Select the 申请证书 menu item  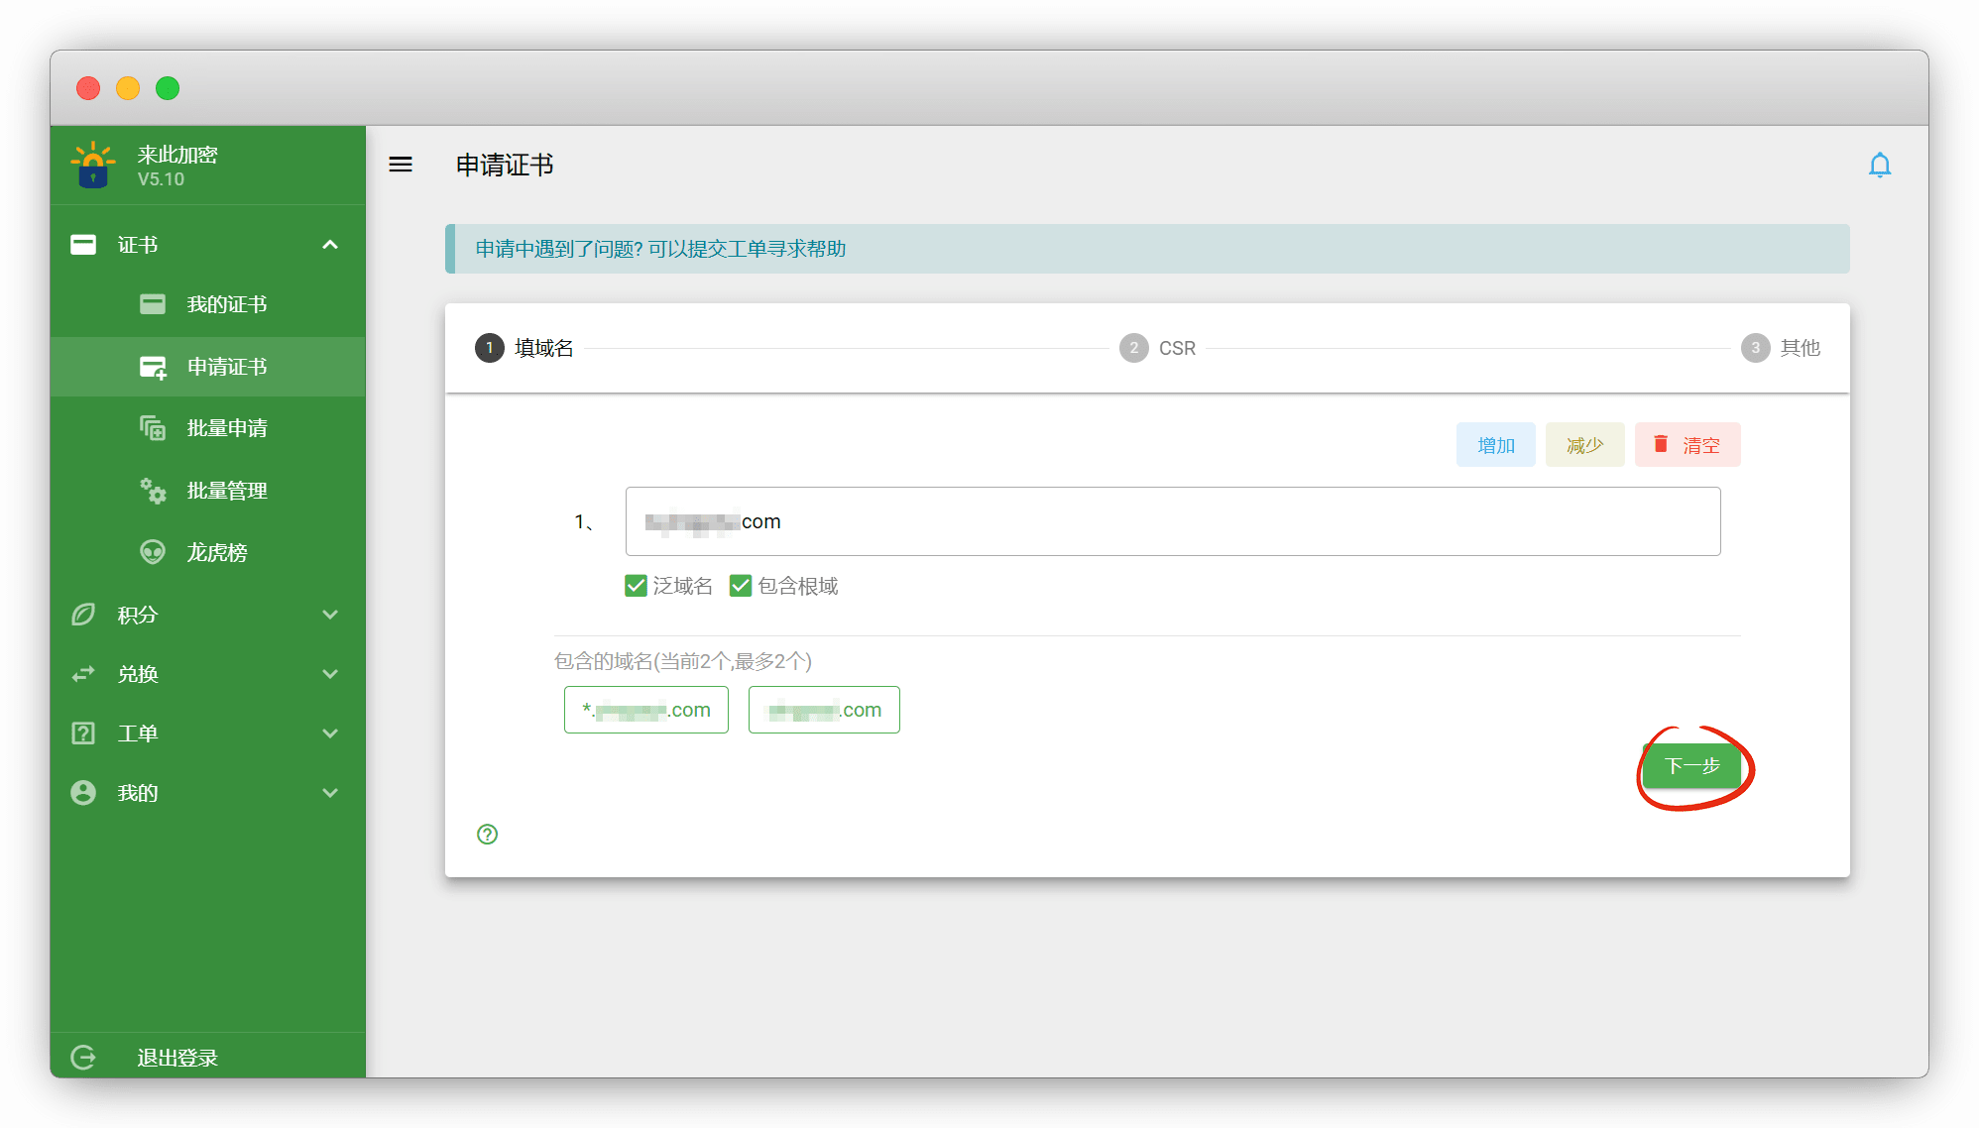click(226, 367)
